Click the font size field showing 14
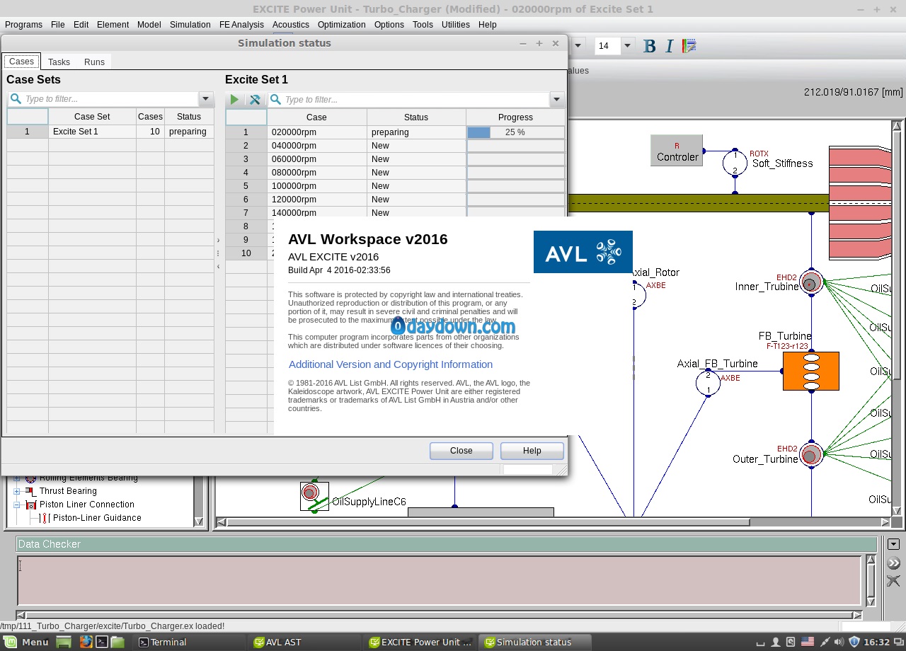 tap(607, 46)
